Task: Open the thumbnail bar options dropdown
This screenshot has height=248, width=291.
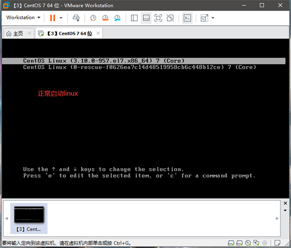Action: coord(285,211)
